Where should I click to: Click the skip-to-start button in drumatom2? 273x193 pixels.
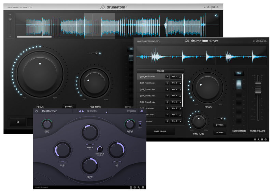click(x=18, y=122)
